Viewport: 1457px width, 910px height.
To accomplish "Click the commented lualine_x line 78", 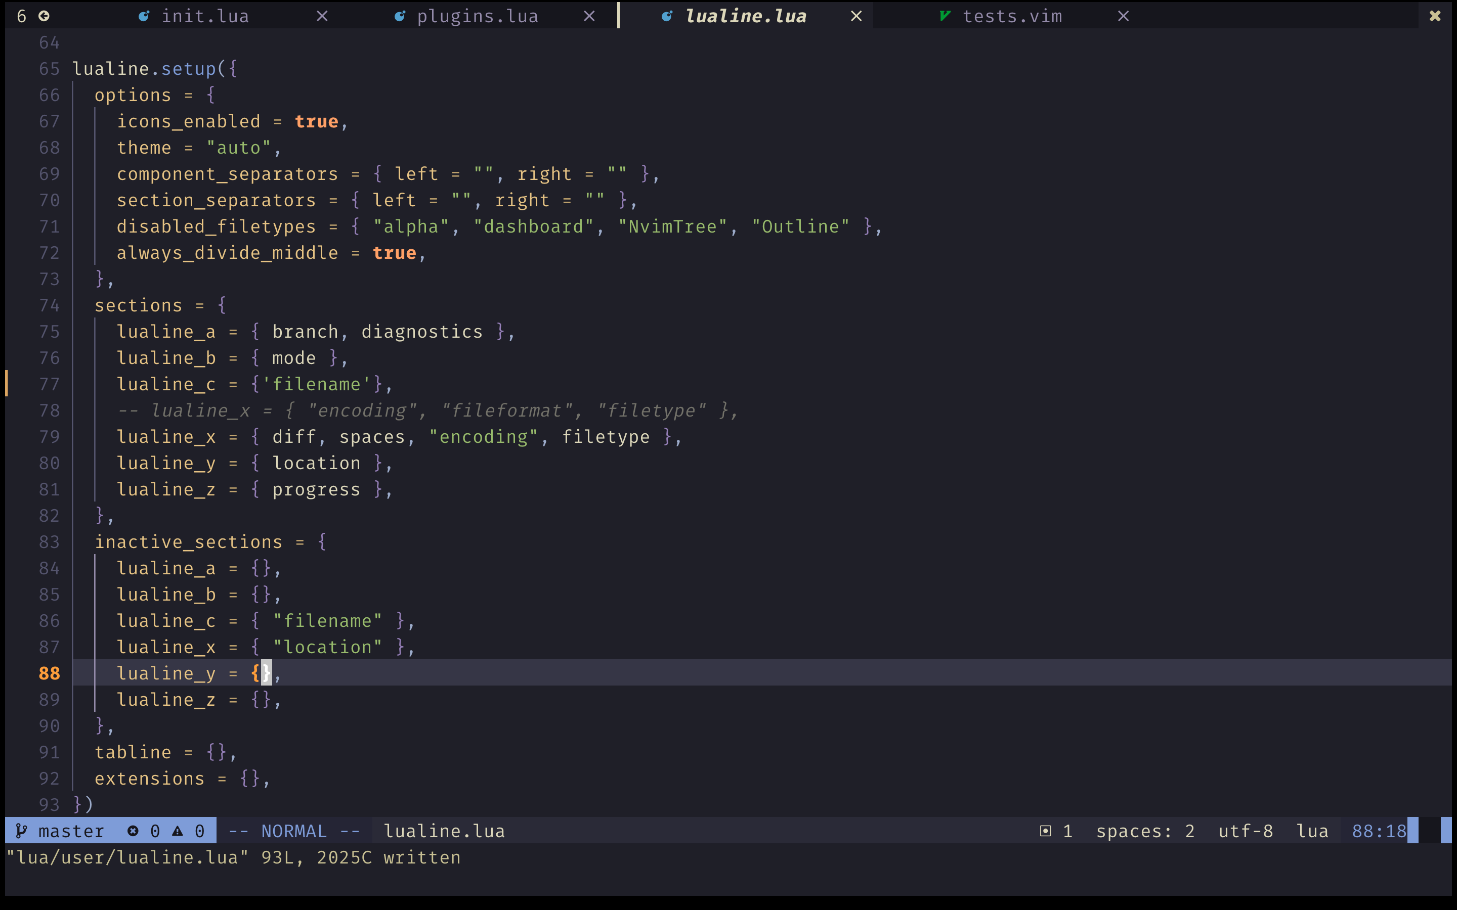I will pos(427,411).
